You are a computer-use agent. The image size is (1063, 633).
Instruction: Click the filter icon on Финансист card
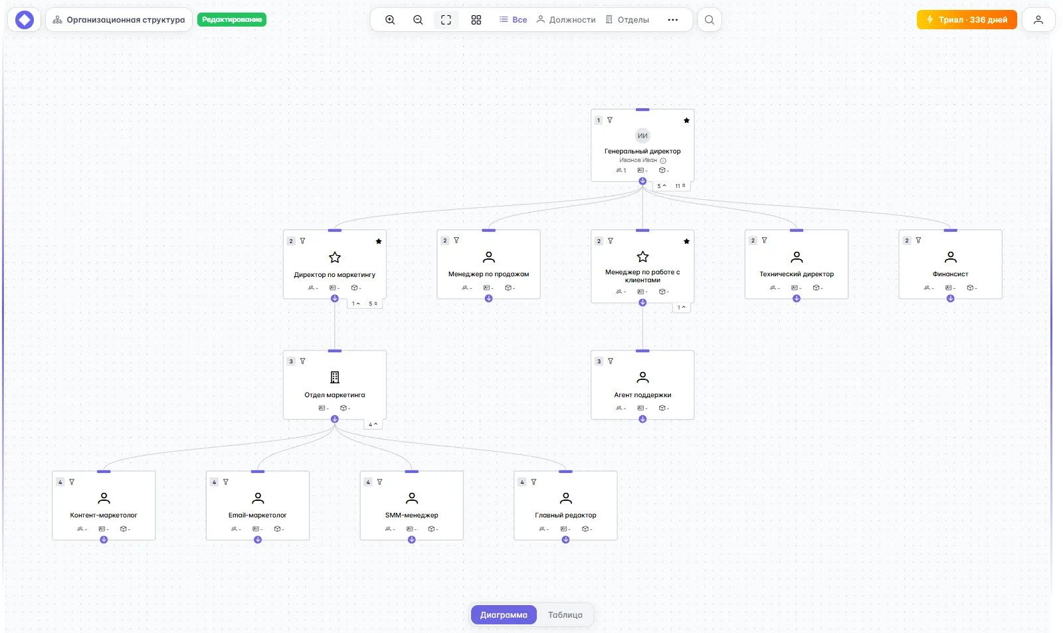click(918, 240)
